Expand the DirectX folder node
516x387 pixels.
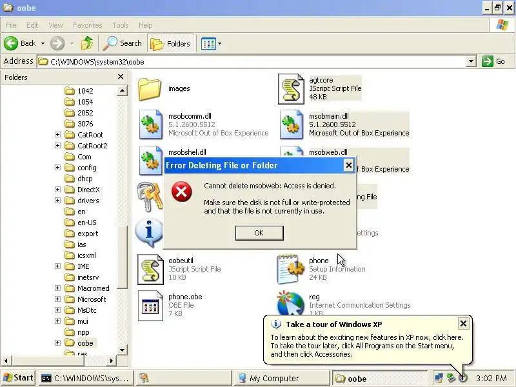(x=57, y=190)
